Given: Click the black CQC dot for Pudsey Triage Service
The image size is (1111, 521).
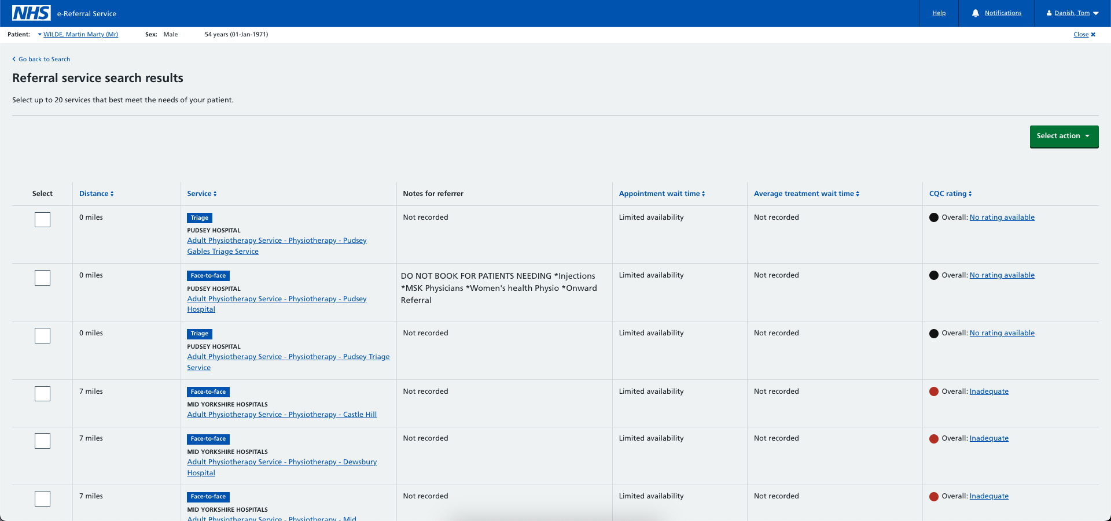Looking at the screenshot, I should (933, 333).
